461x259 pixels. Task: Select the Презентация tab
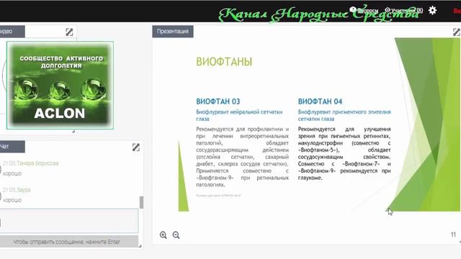point(173,32)
